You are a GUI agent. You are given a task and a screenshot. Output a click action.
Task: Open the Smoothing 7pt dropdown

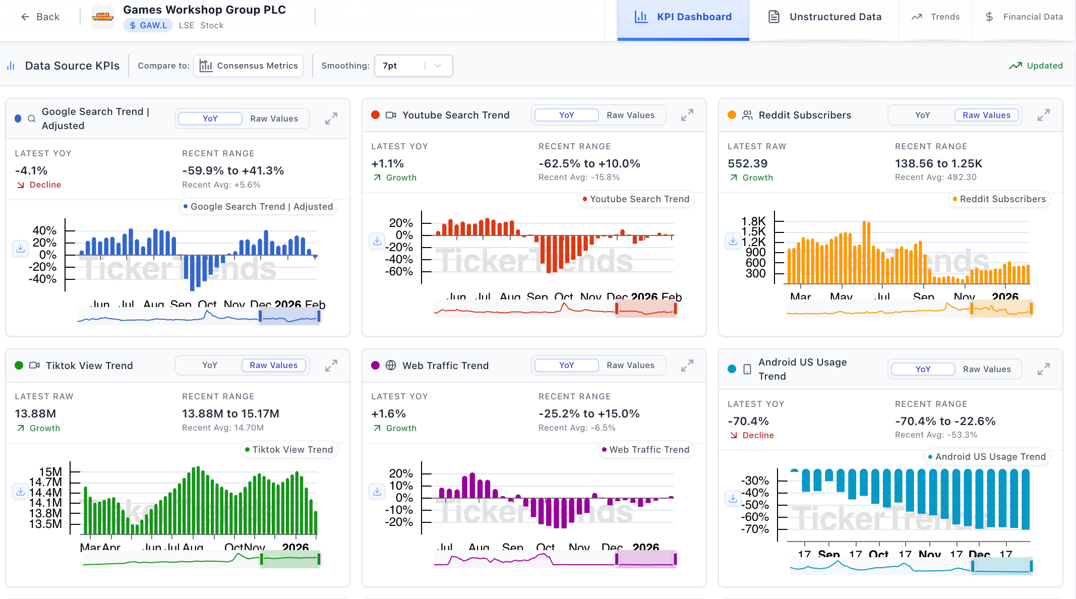point(413,66)
